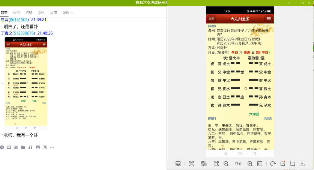Rotate the image in viewer
This screenshot has height=170, width=314.
273,164
